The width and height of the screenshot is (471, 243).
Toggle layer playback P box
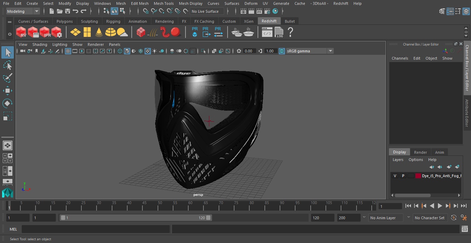[403, 176]
